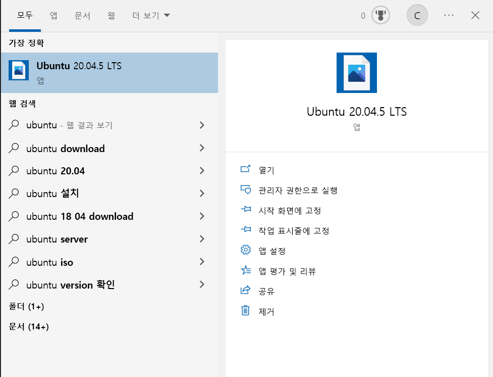This screenshot has width=493, height=377.
Task: Open 앱 설정
Action: click(x=272, y=251)
